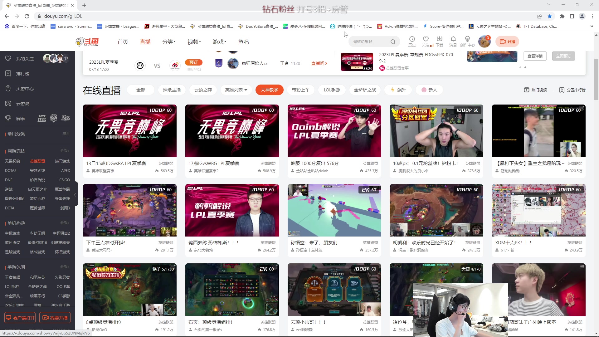The height and width of the screenshot is (337, 599).
Task: Expand 视频 dropdown in top nav
Action: [194, 42]
